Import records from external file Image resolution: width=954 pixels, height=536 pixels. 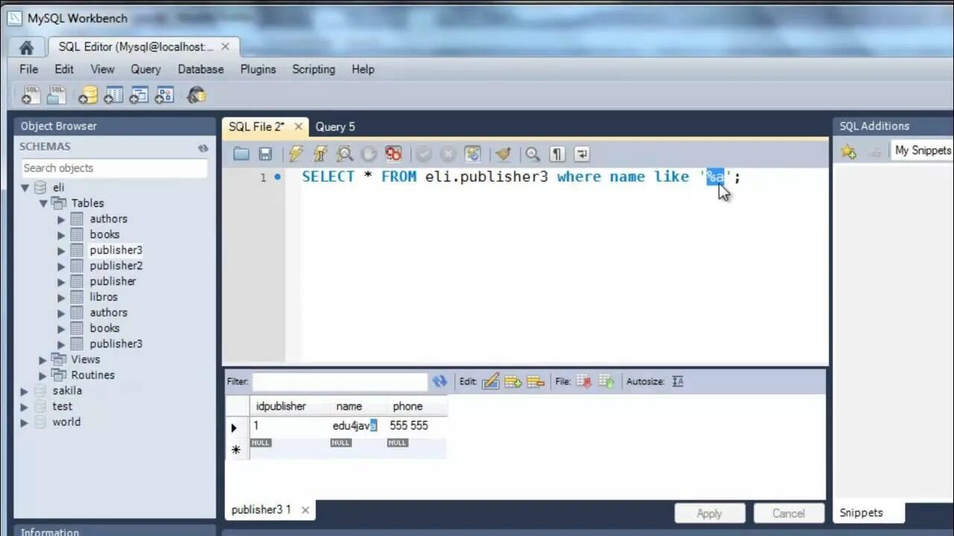[x=606, y=381]
